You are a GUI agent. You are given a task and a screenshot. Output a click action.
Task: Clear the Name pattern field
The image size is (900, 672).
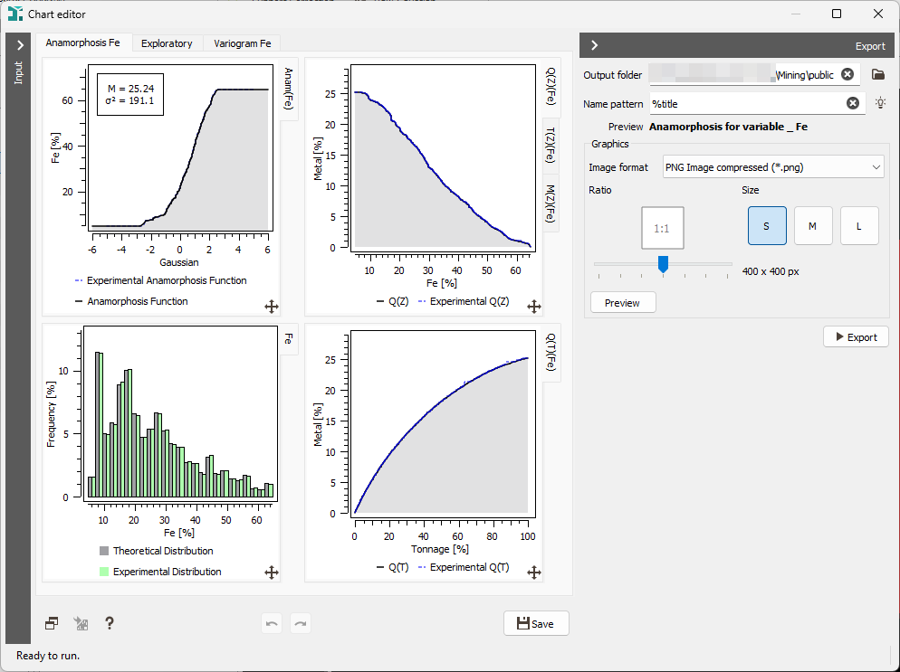click(x=853, y=103)
